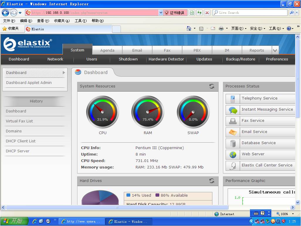301x226 pixels.
Task: Click the Stop loading red X icon
Action: pyautogui.click(x=207, y=13)
